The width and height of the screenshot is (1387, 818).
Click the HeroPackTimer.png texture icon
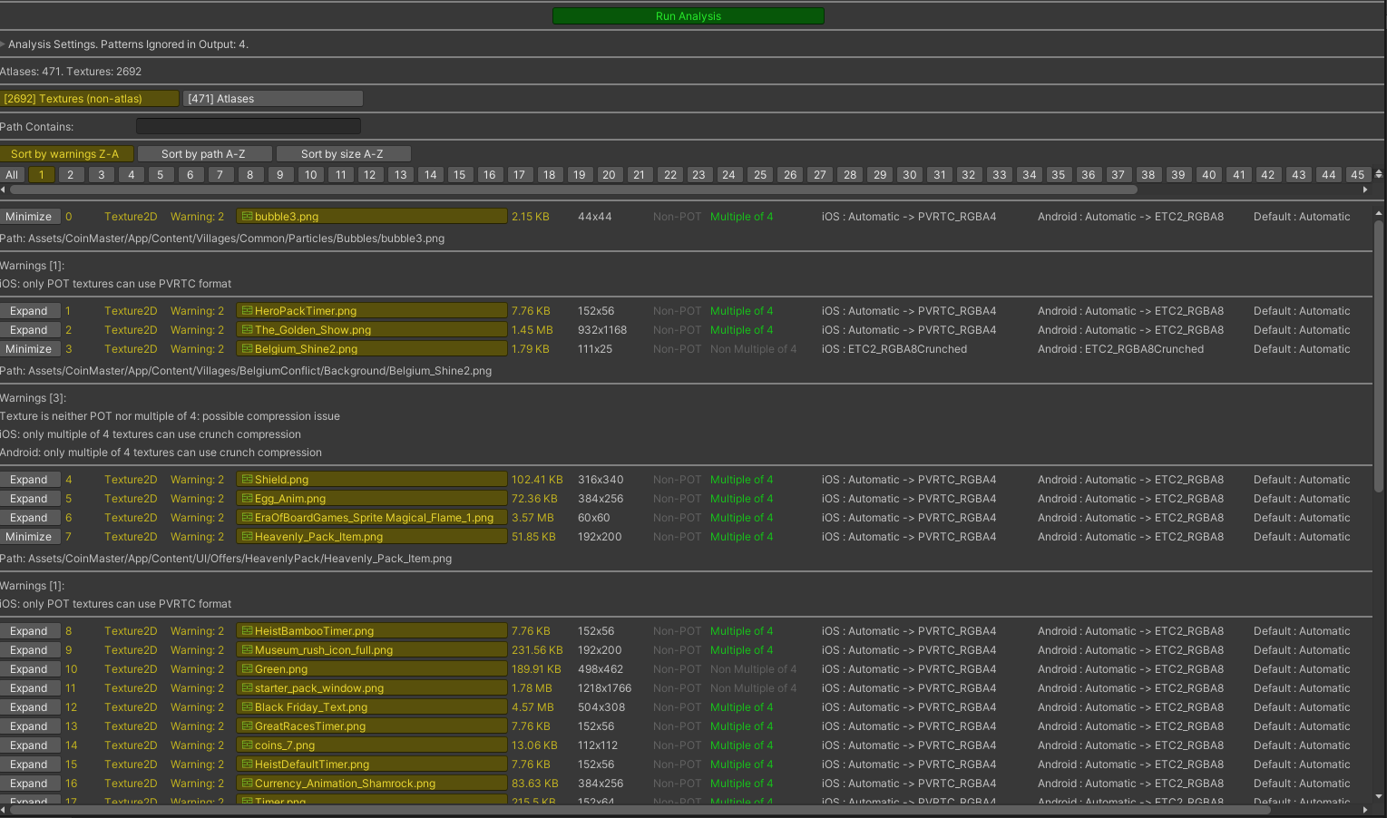(246, 311)
